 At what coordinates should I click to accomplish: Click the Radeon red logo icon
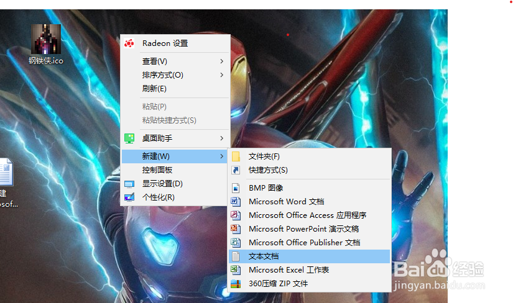click(x=129, y=43)
